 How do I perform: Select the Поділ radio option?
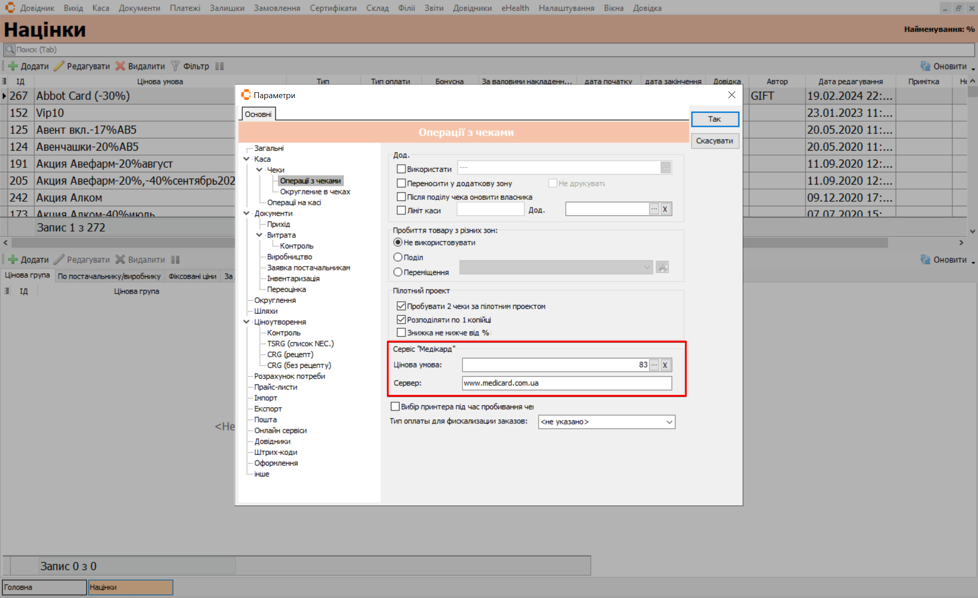[398, 257]
